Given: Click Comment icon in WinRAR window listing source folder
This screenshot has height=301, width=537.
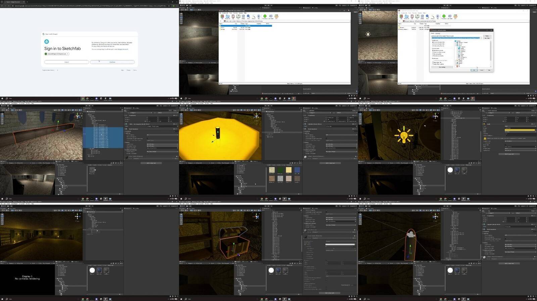Looking at the screenshot, I should pyautogui.click(x=271, y=16).
